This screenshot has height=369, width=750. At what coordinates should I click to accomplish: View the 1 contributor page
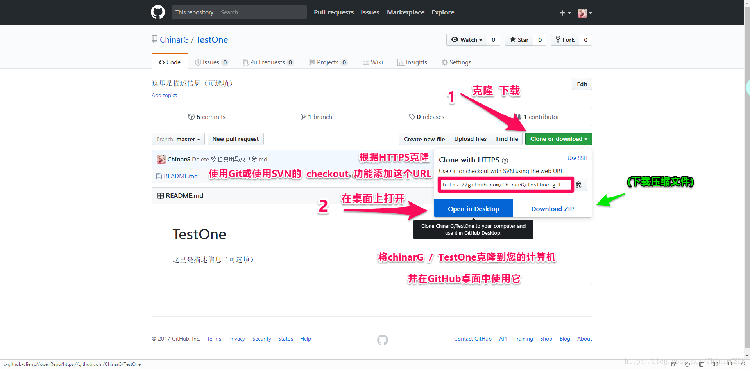pyautogui.click(x=537, y=117)
